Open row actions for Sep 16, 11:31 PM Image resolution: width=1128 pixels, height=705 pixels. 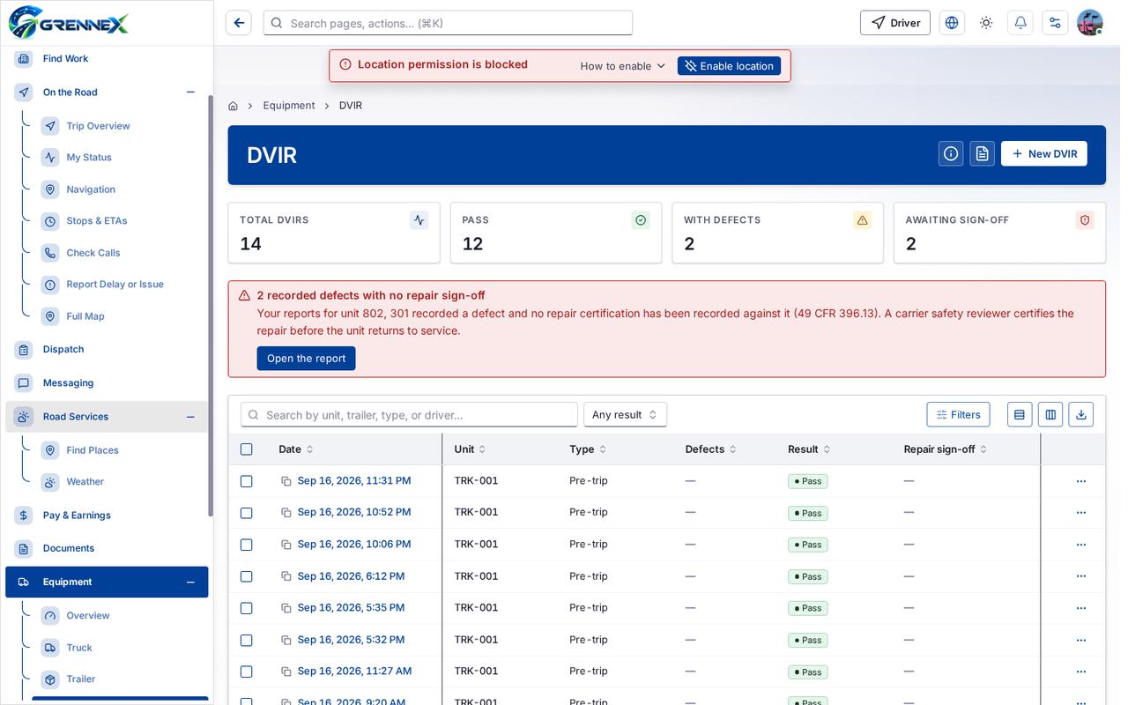click(1081, 481)
